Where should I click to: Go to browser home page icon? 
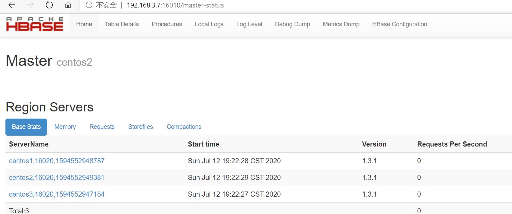tap(68, 5)
